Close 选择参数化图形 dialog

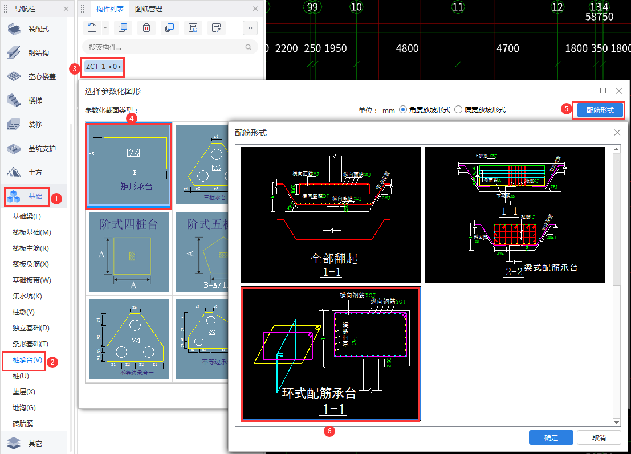click(619, 91)
